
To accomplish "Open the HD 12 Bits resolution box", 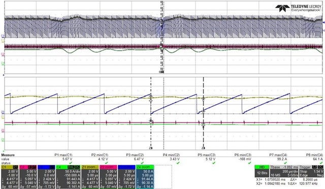I will 262,171.
